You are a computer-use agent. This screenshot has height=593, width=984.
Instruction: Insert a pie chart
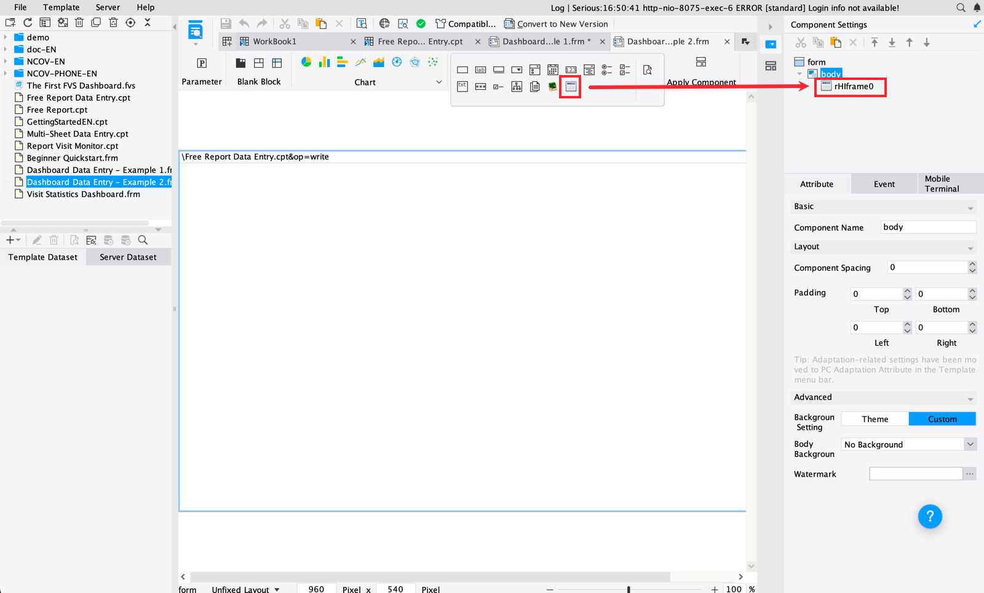tap(306, 62)
